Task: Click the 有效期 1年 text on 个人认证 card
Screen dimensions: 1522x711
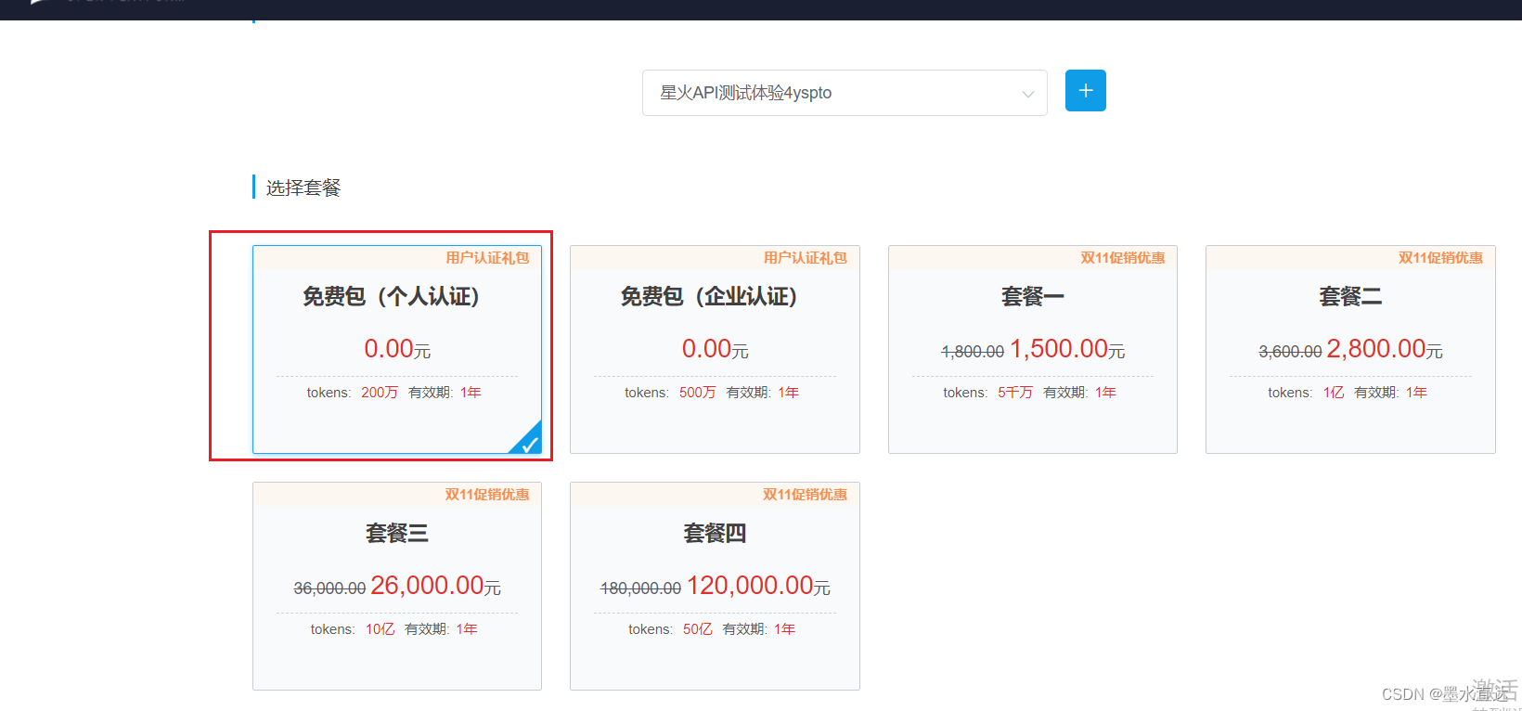Action: [445, 393]
